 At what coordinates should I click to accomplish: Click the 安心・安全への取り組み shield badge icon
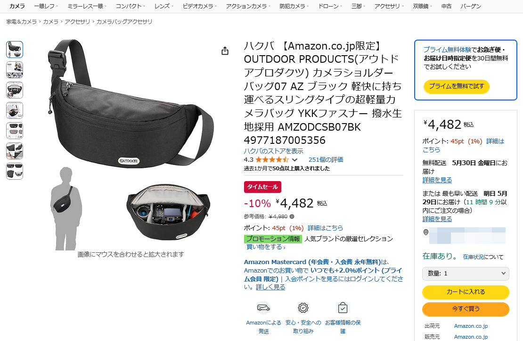(x=303, y=308)
